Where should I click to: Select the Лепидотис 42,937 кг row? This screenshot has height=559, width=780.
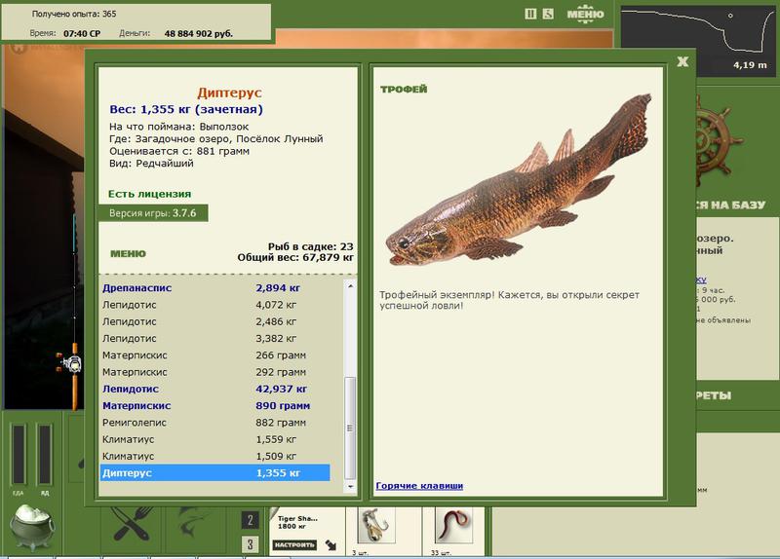214,390
